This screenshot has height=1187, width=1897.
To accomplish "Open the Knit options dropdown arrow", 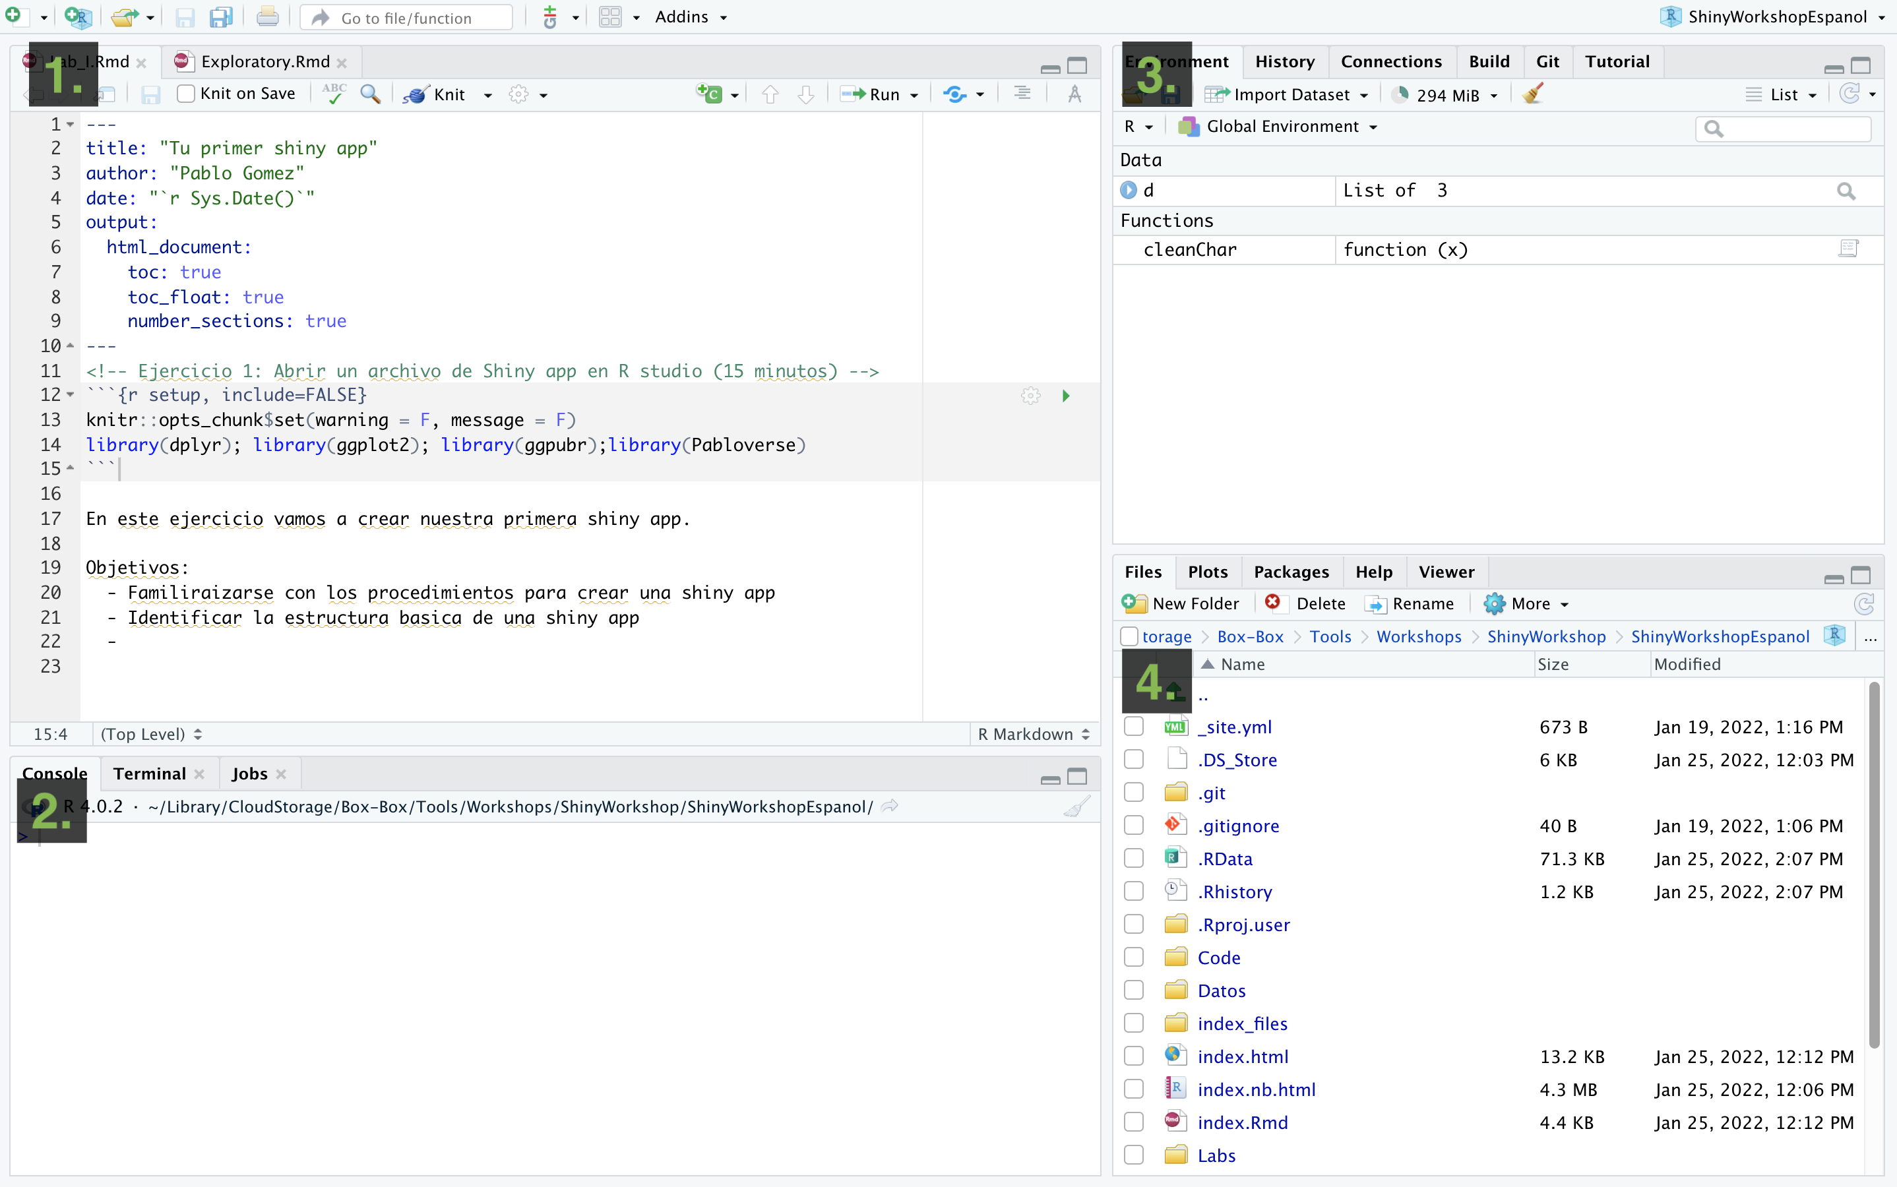I will point(487,95).
